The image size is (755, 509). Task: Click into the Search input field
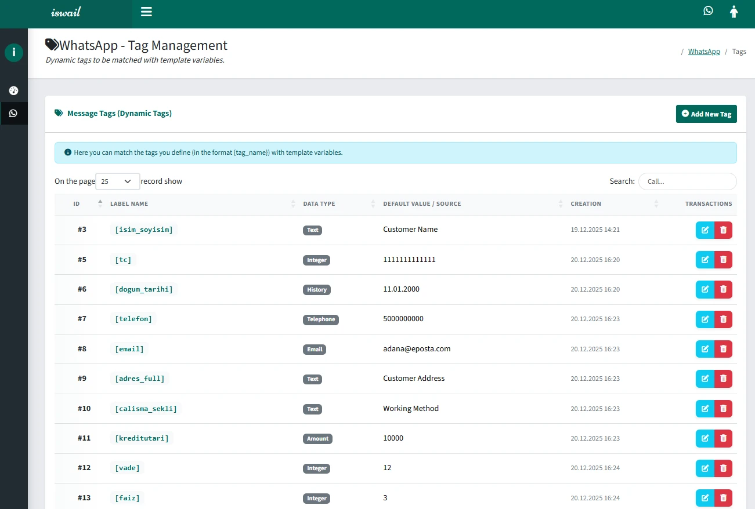687,181
